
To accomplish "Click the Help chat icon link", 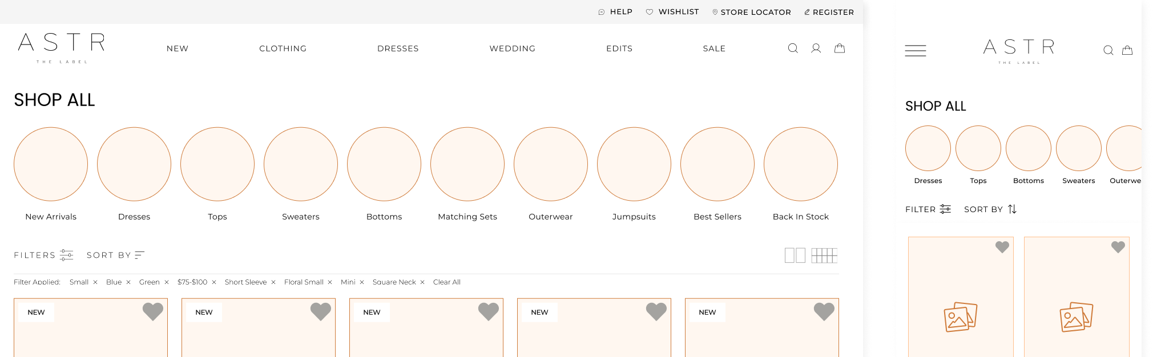I will (615, 12).
